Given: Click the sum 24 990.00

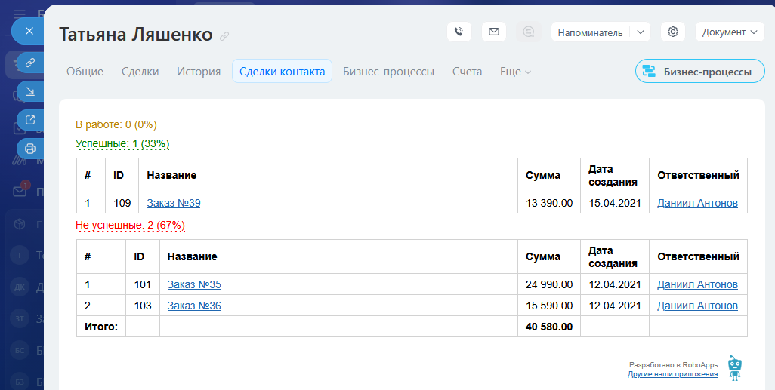Looking at the screenshot, I should coord(549,285).
